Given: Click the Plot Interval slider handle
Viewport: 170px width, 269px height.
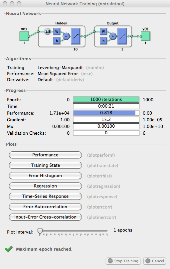Looking at the screenshot, I should 40,231.
